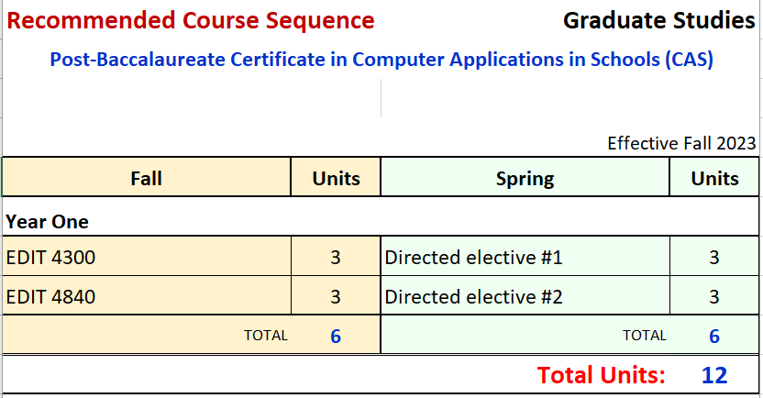The image size is (763, 398).
Task: Click the Fall column header cell
Action: pyautogui.click(x=147, y=178)
